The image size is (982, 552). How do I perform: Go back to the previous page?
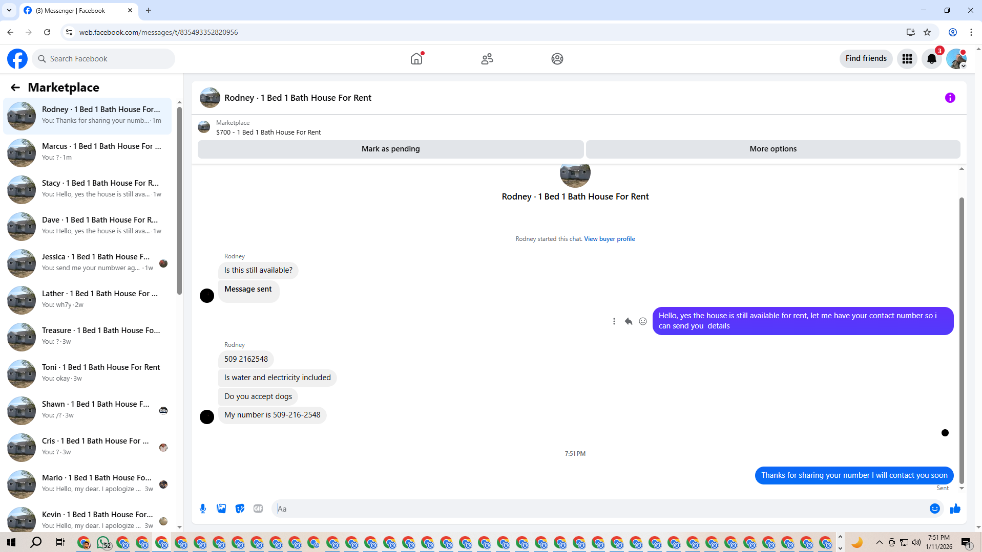tap(10, 32)
